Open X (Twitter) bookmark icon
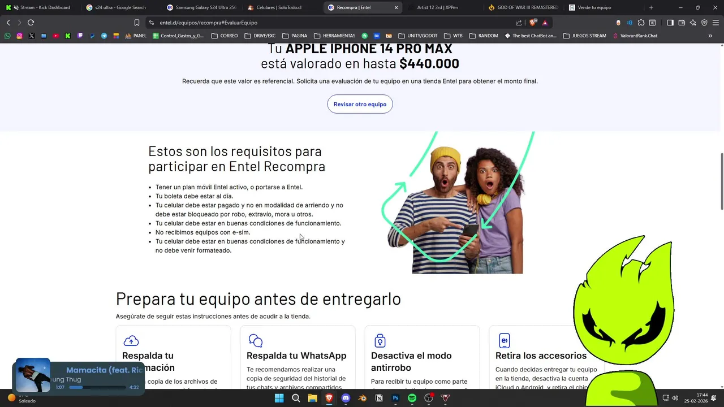The height and width of the screenshot is (407, 724). [x=31, y=36]
